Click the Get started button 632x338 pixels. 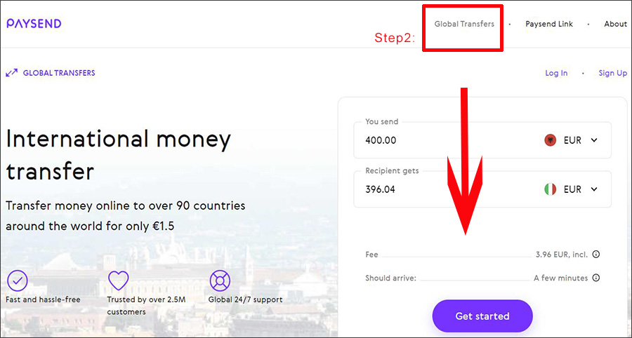482,316
